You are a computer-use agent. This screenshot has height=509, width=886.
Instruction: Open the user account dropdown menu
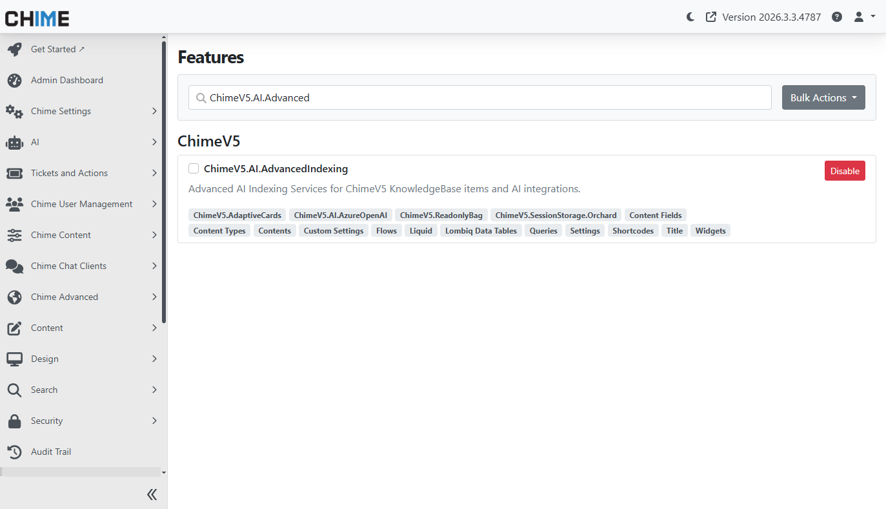pos(864,17)
